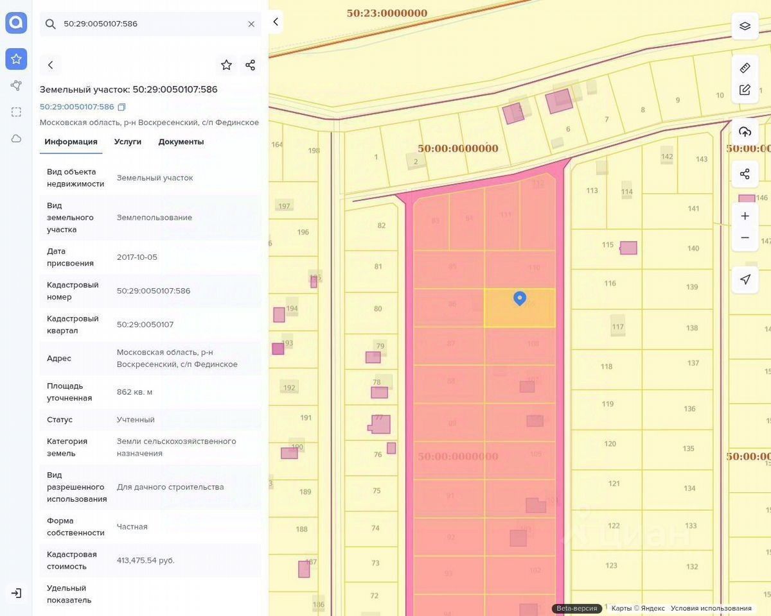Zoom out on the map

745,238
